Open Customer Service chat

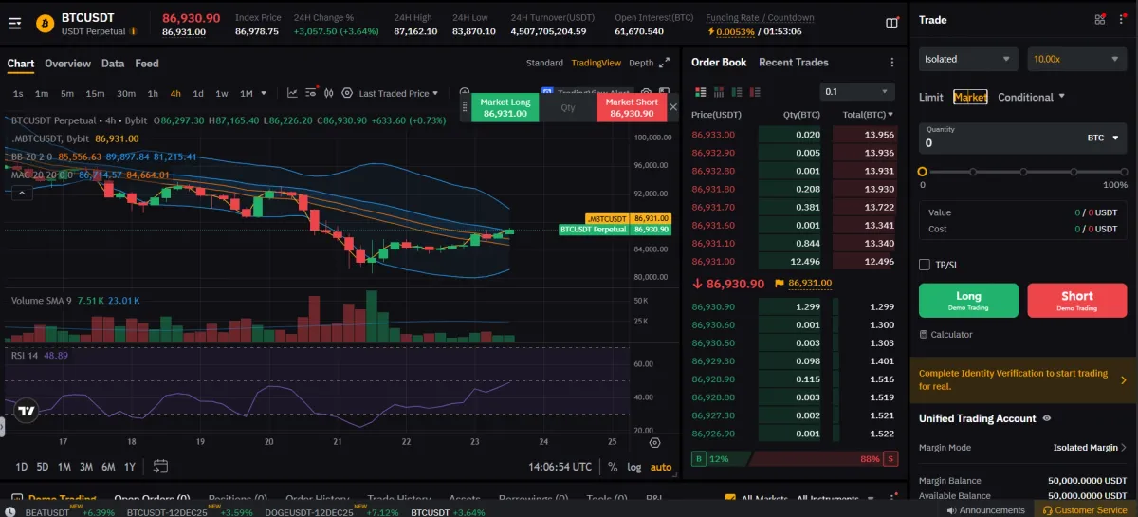point(1085,510)
